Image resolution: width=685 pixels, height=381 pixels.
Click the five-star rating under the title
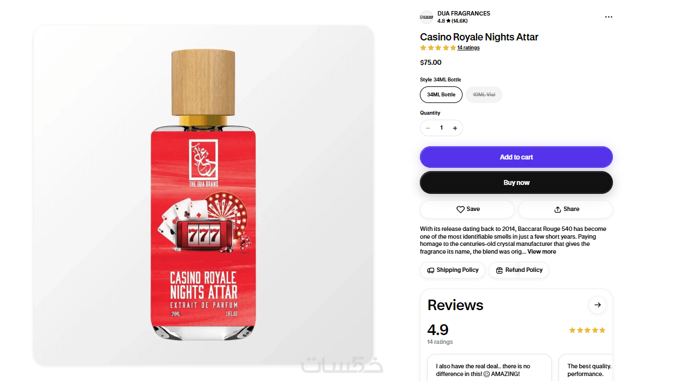point(438,48)
